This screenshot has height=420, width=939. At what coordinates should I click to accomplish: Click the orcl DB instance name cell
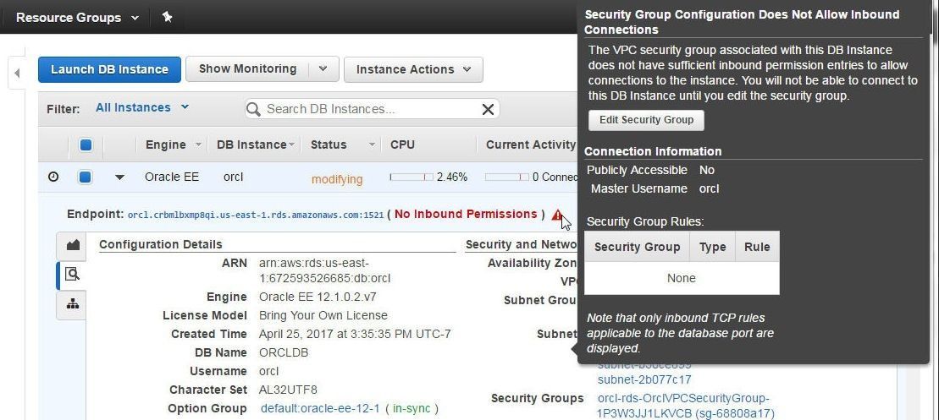point(234,177)
